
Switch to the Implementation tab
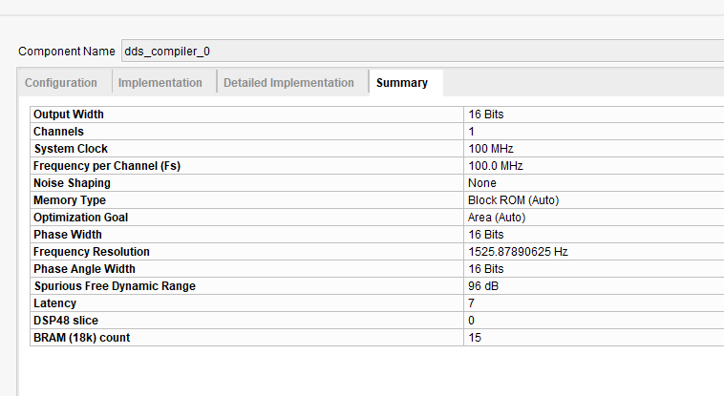pos(160,83)
